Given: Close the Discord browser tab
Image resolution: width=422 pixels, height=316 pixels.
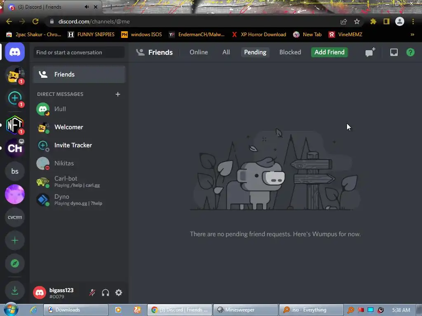Looking at the screenshot, I should click(x=96, y=7).
